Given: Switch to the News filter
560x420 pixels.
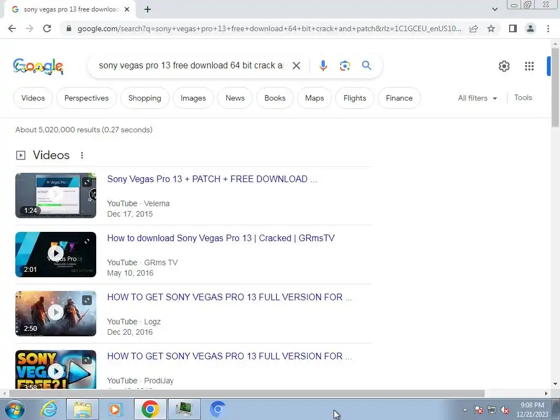Looking at the screenshot, I should click(x=235, y=98).
